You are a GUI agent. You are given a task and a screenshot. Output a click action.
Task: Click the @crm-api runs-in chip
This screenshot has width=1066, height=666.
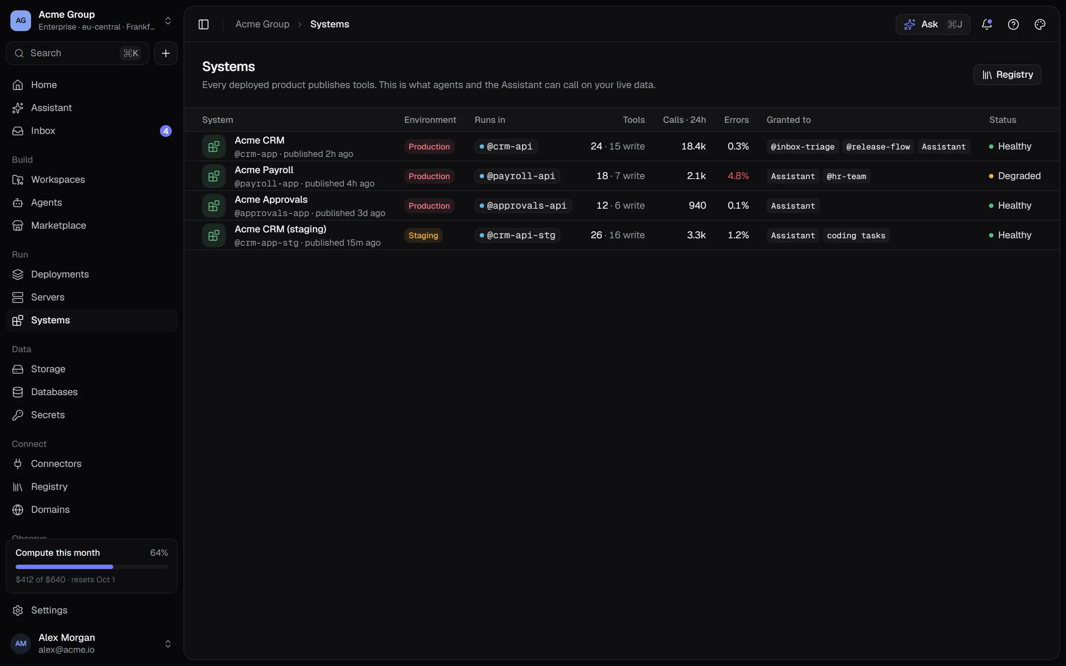506,146
